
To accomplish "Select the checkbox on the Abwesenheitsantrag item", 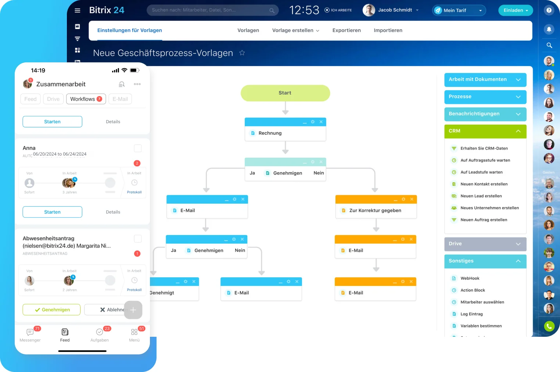I will point(138,238).
